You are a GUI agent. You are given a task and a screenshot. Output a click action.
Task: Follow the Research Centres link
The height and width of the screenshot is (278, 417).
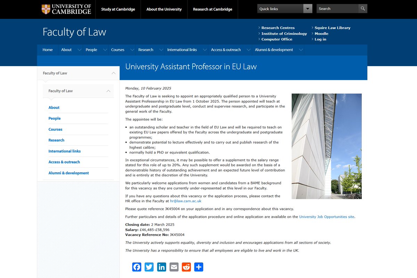[x=278, y=28]
